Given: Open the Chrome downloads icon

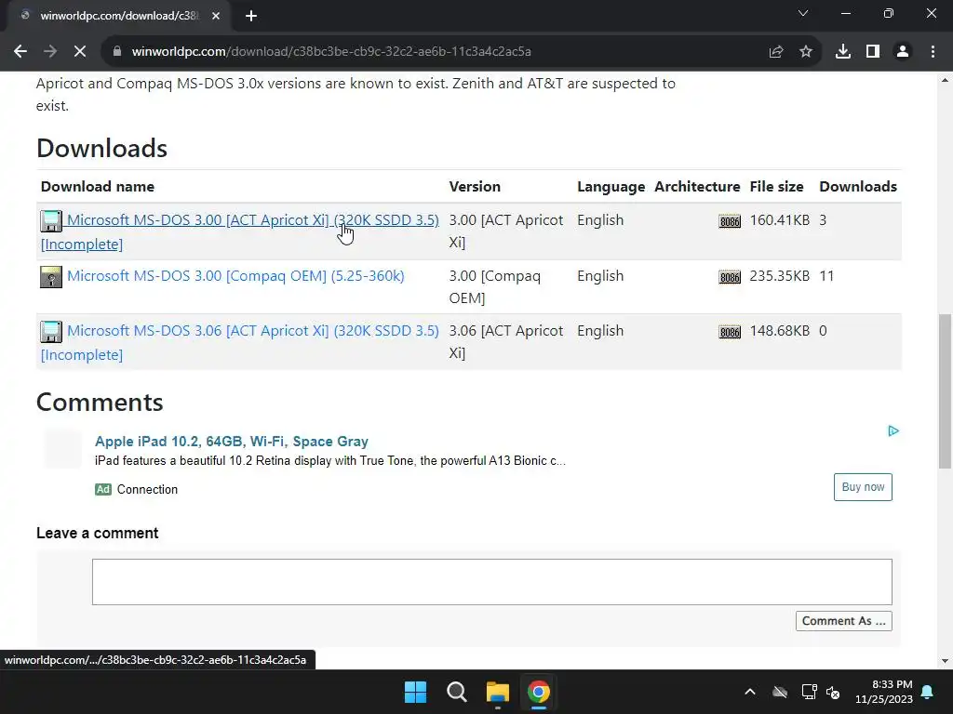Looking at the screenshot, I should (843, 52).
